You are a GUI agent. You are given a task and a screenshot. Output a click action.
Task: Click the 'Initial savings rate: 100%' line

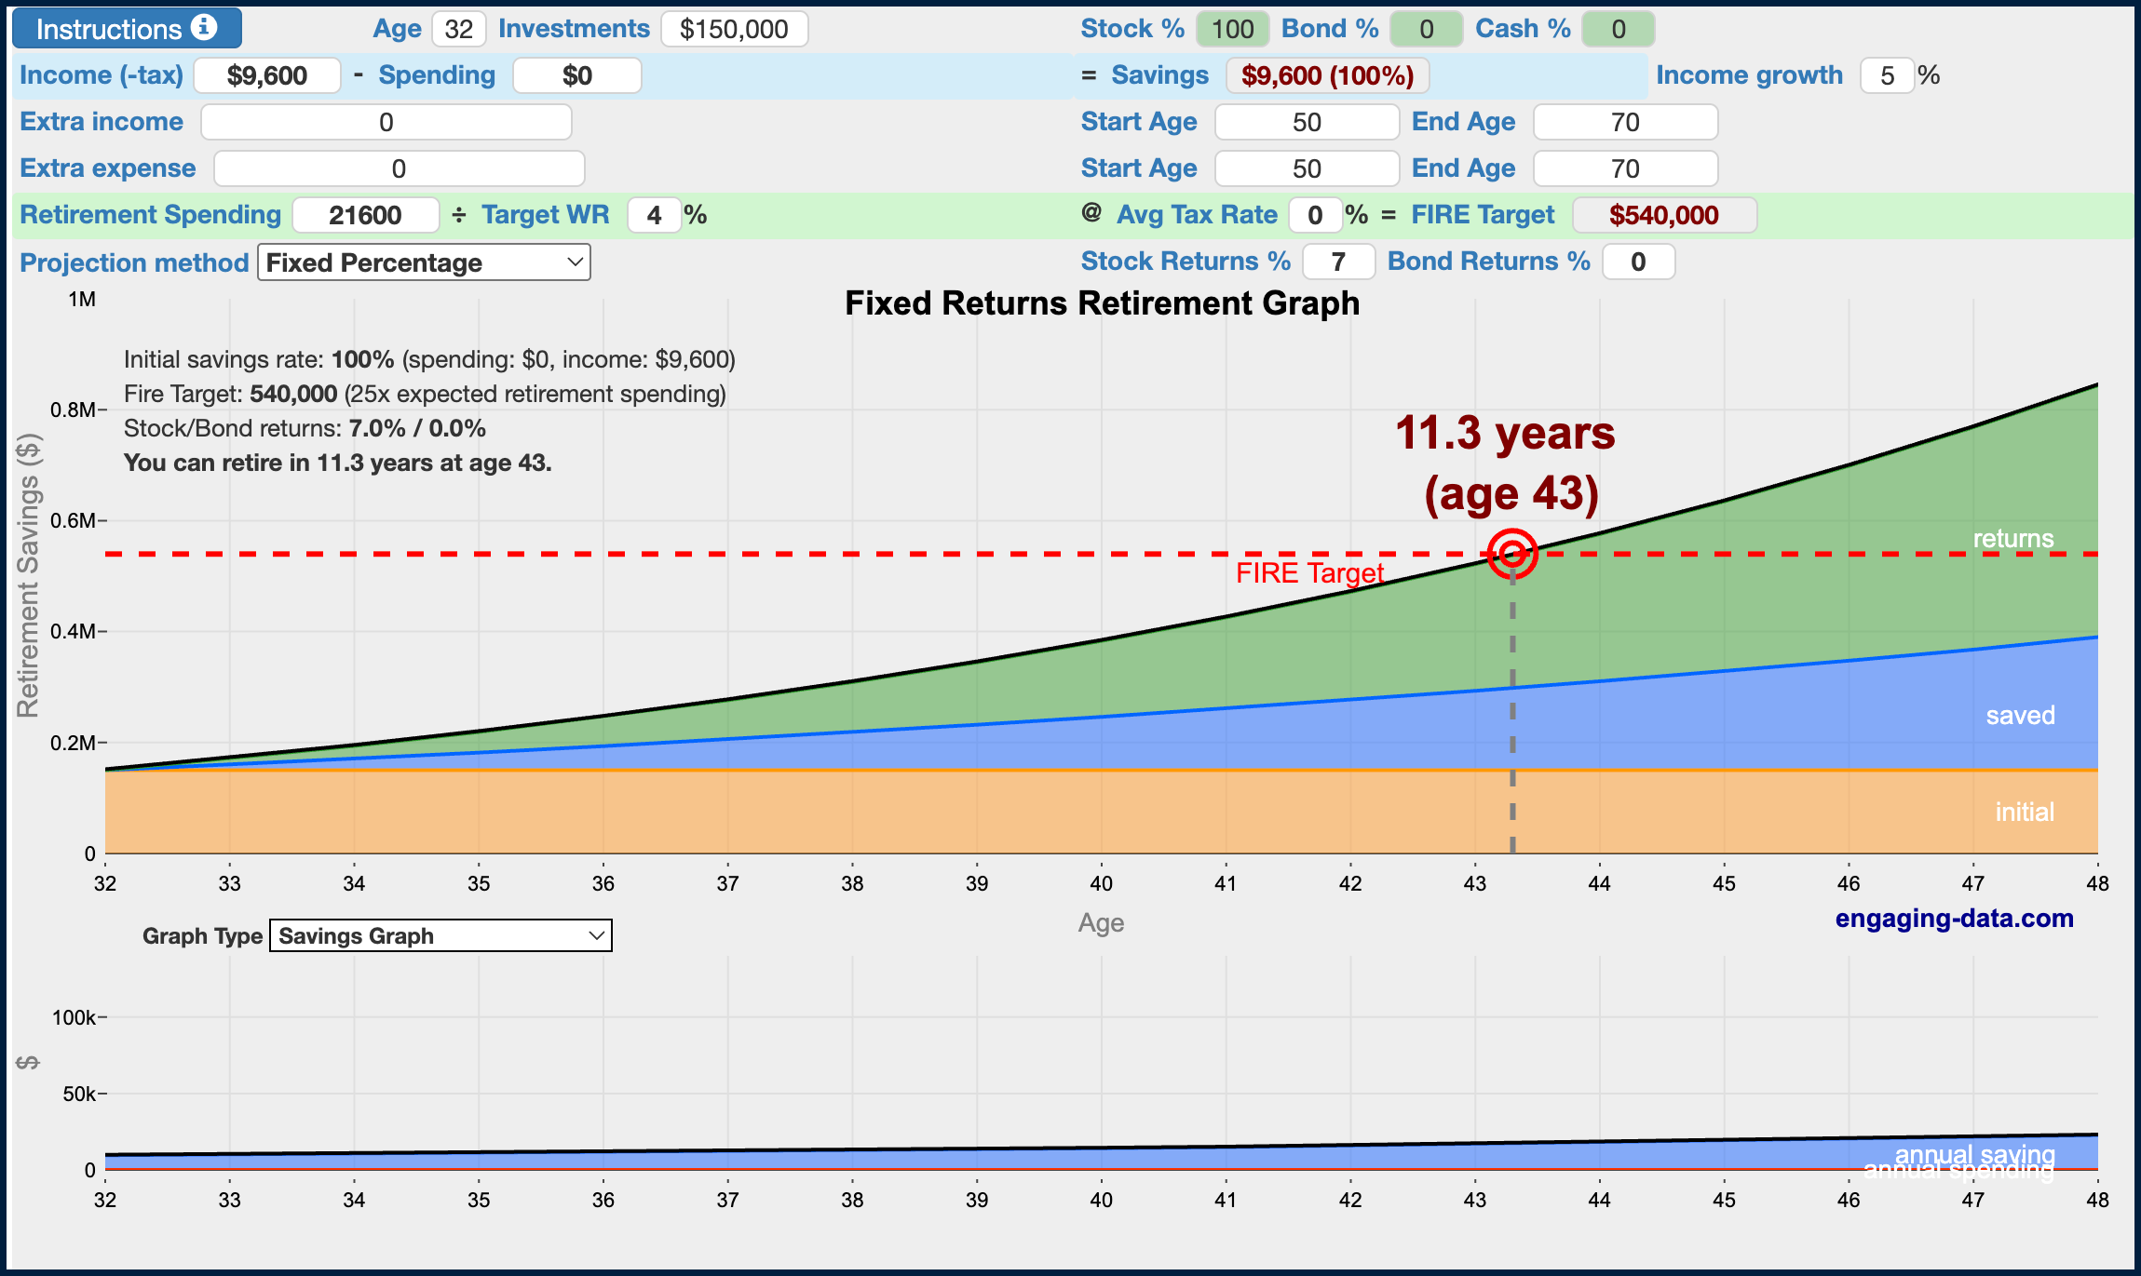429,359
